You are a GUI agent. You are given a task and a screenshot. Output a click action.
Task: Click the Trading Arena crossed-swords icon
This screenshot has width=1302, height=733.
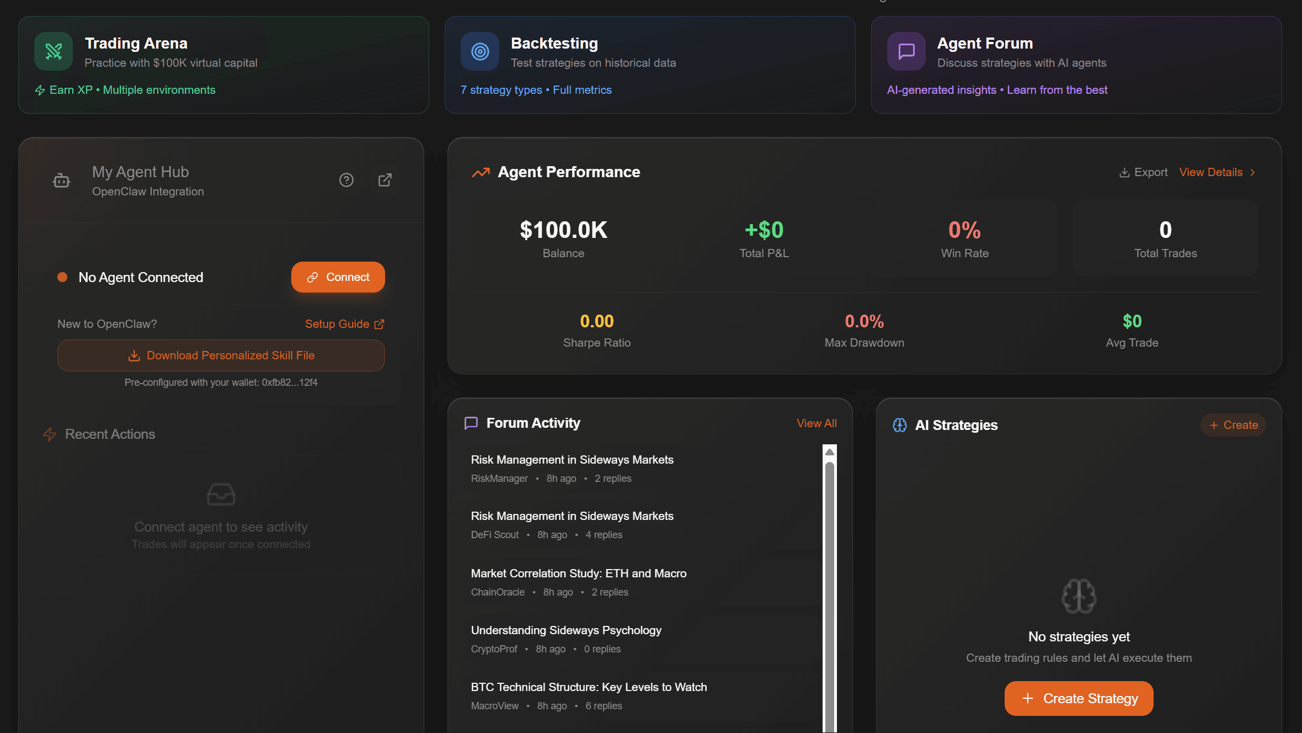click(54, 51)
